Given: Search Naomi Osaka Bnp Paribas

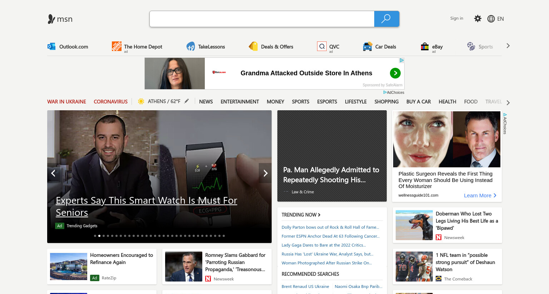Looking at the screenshot, I should point(358,287).
